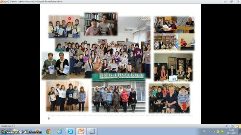241x135 pixels.
Task: Click the bottom-right seated audience photo
Action: (x=169, y=98)
